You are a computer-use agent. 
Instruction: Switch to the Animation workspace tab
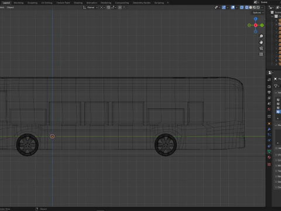(x=92, y=3)
